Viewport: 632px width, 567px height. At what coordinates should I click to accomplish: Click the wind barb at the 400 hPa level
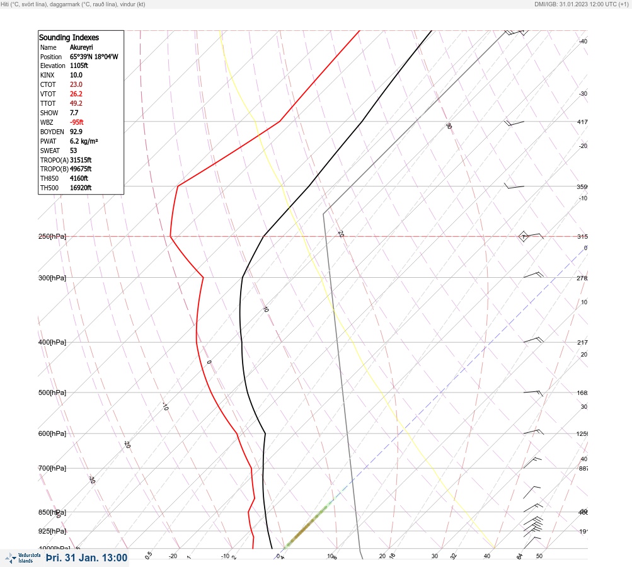(x=533, y=340)
